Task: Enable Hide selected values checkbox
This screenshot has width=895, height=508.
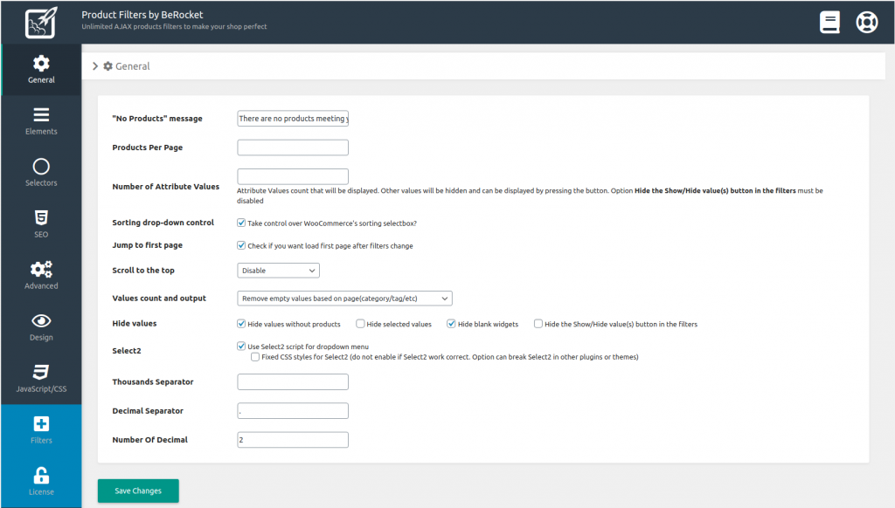Action: pyautogui.click(x=361, y=324)
